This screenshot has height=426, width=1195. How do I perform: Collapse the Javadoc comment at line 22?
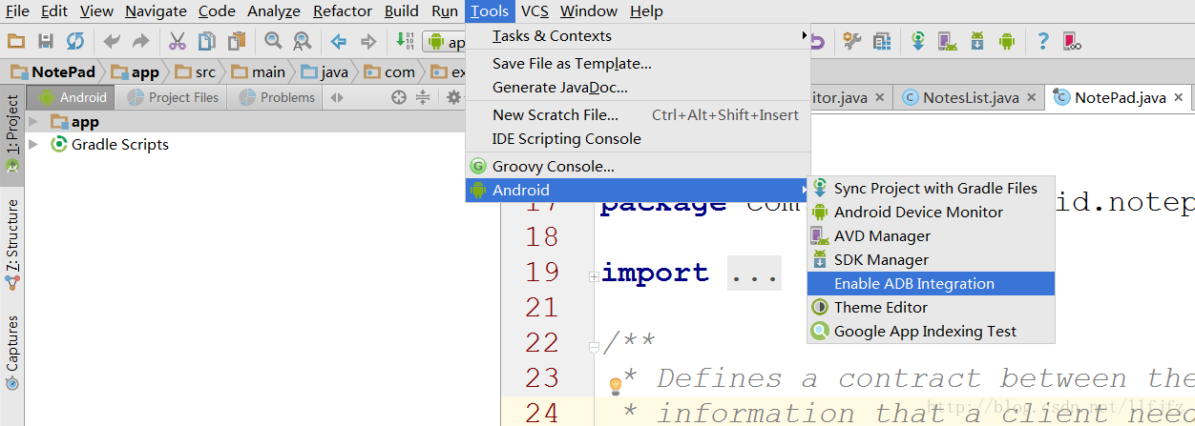click(594, 348)
